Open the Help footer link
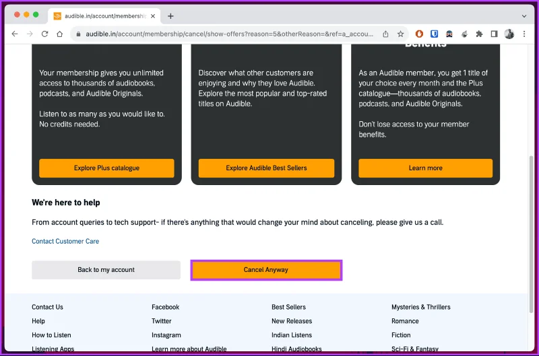 coord(38,321)
